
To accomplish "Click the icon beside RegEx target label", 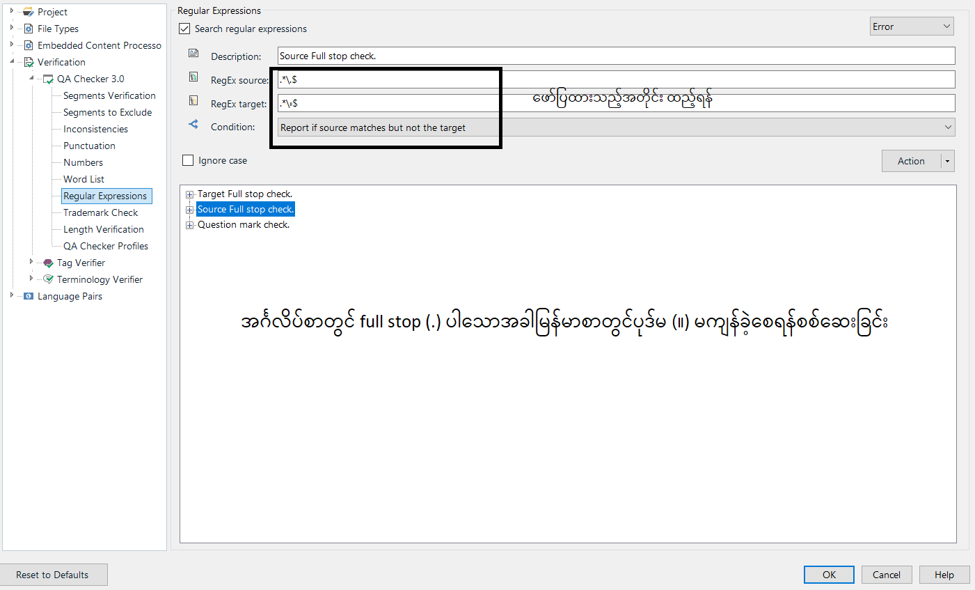I will 193,100.
